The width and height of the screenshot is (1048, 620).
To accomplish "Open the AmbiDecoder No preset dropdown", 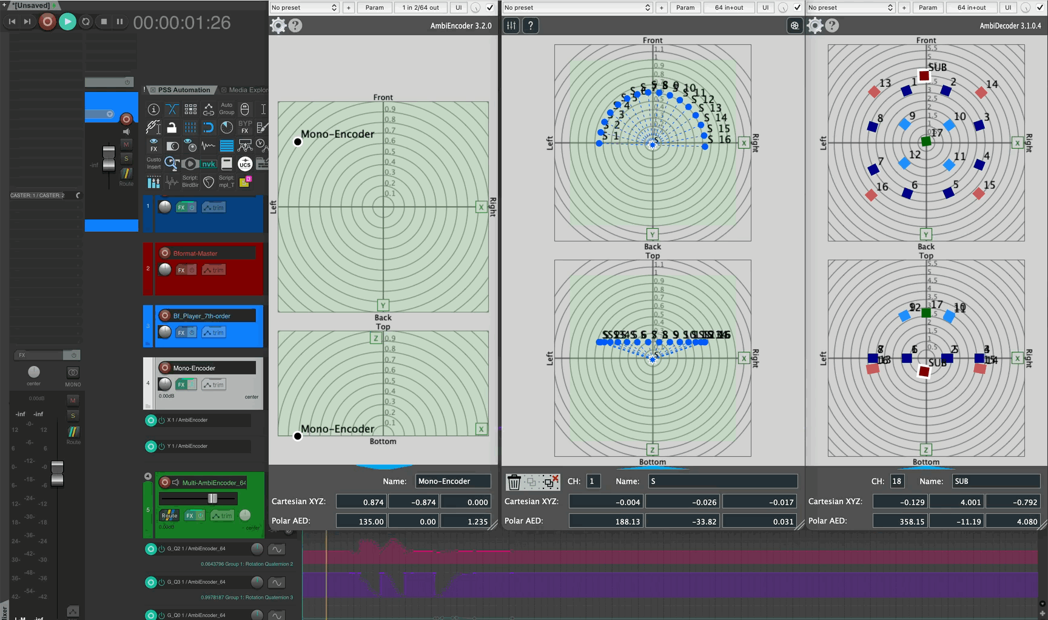I will pos(849,7).
